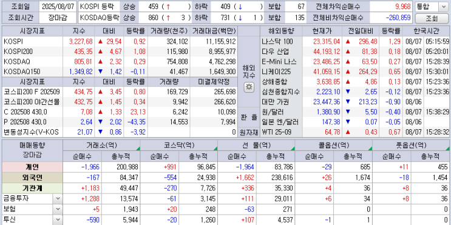
Task: Click the 니케이225 overseas row
Action: coord(355,72)
